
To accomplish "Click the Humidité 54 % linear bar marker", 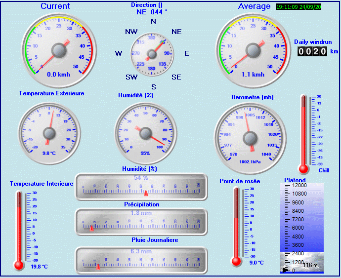I will (146, 193).
